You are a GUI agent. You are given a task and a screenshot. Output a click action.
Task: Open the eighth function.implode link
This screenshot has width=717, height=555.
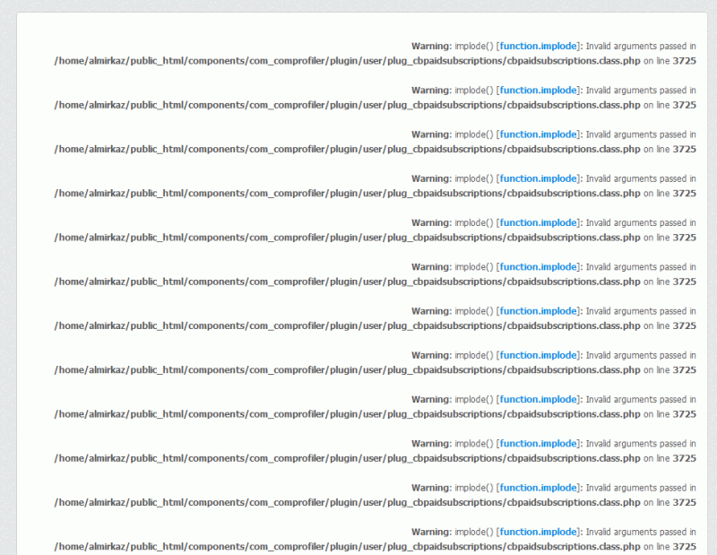tap(538, 355)
